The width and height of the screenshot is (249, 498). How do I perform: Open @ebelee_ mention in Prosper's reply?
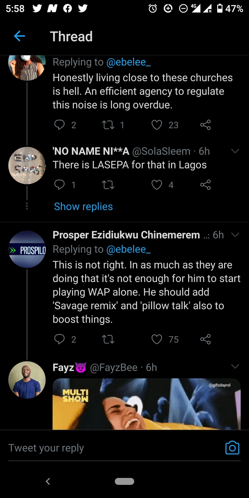coord(128,249)
